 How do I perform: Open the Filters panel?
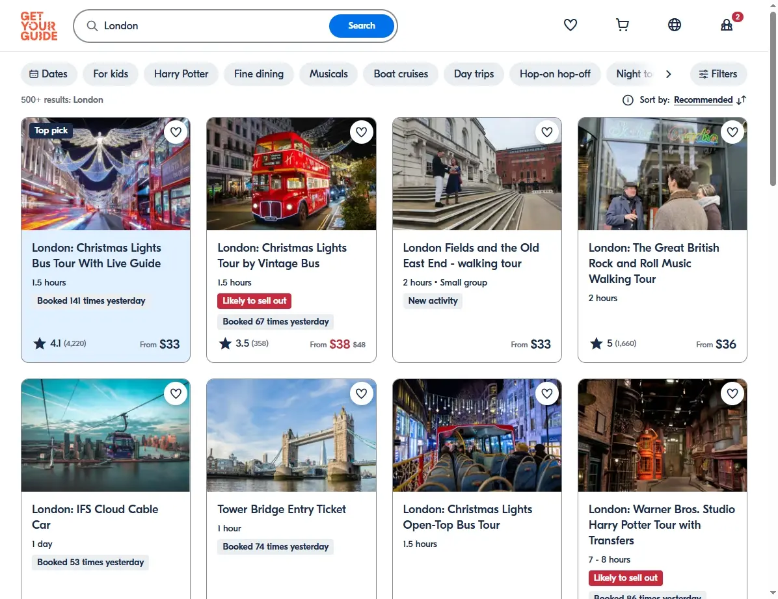(718, 74)
